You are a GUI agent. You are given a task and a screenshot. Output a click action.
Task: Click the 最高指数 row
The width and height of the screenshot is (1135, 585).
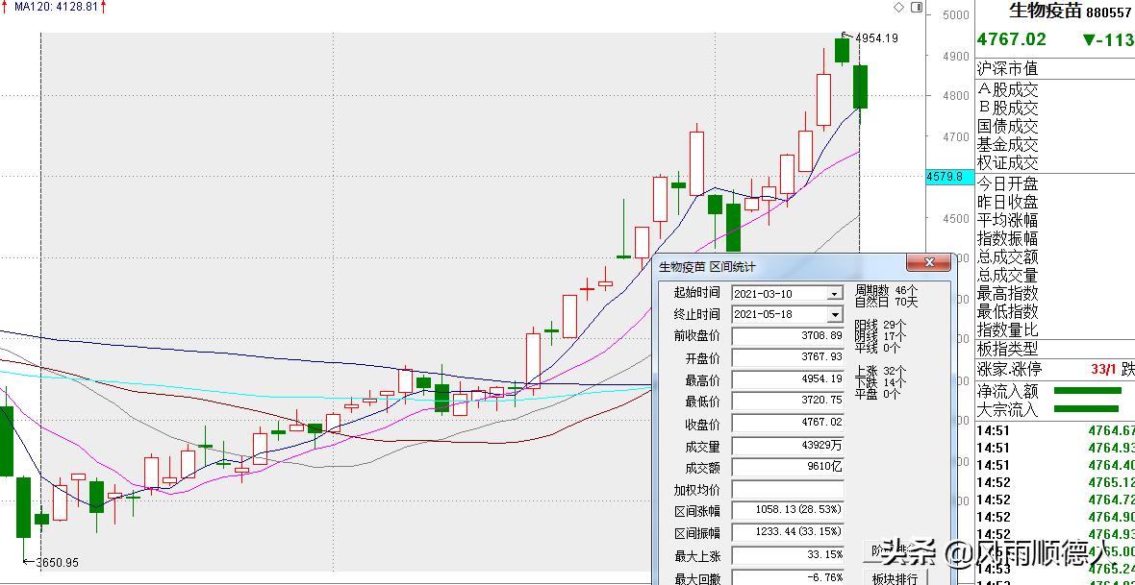1055,293
